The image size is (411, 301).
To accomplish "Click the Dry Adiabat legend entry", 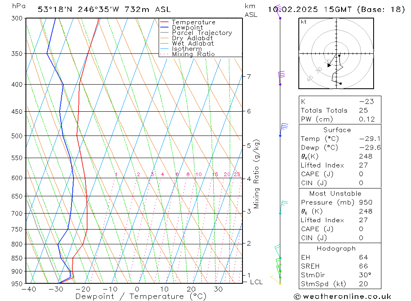I will click(192, 38).
